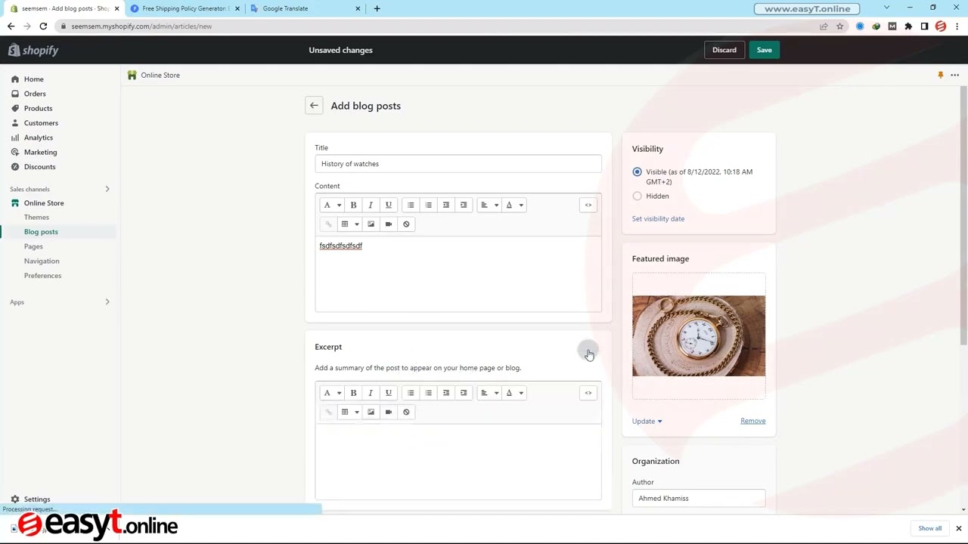The height and width of the screenshot is (544, 968).
Task: Insert image in the Excerpt editor
Action: pos(371,412)
